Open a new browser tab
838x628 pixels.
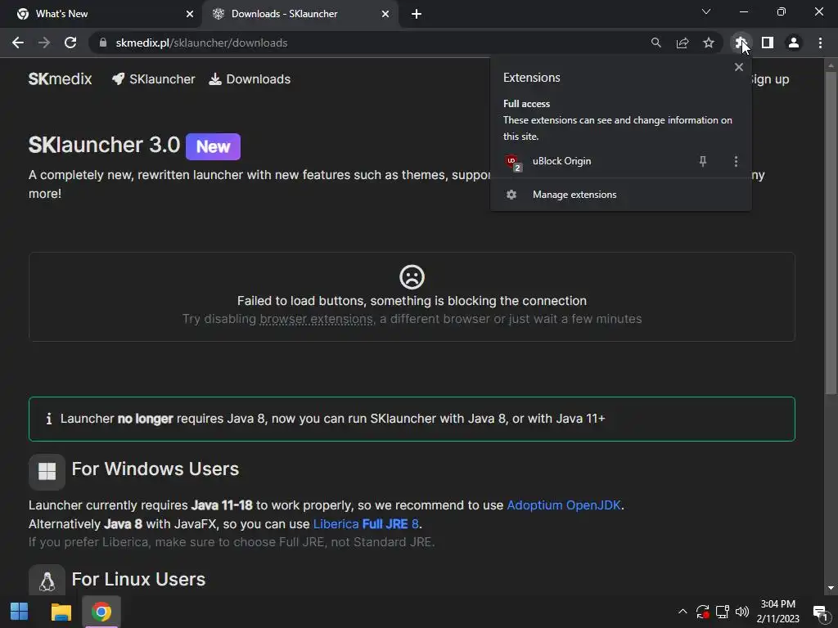point(417,14)
